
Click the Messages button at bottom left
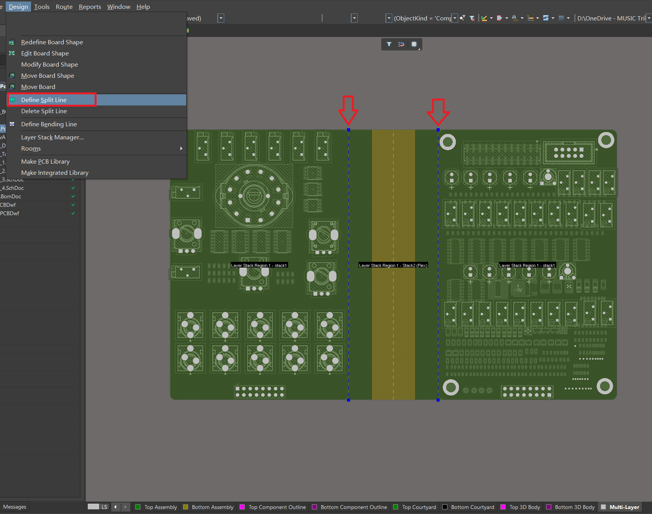pyautogui.click(x=15, y=506)
